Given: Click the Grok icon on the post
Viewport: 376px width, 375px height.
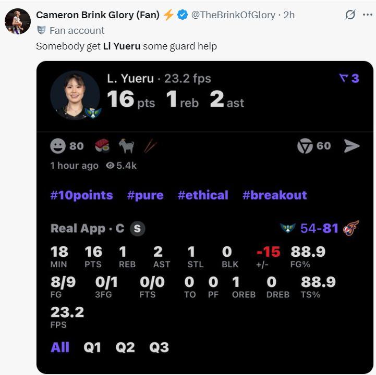Looking at the screenshot, I should [x=350, y=15].
